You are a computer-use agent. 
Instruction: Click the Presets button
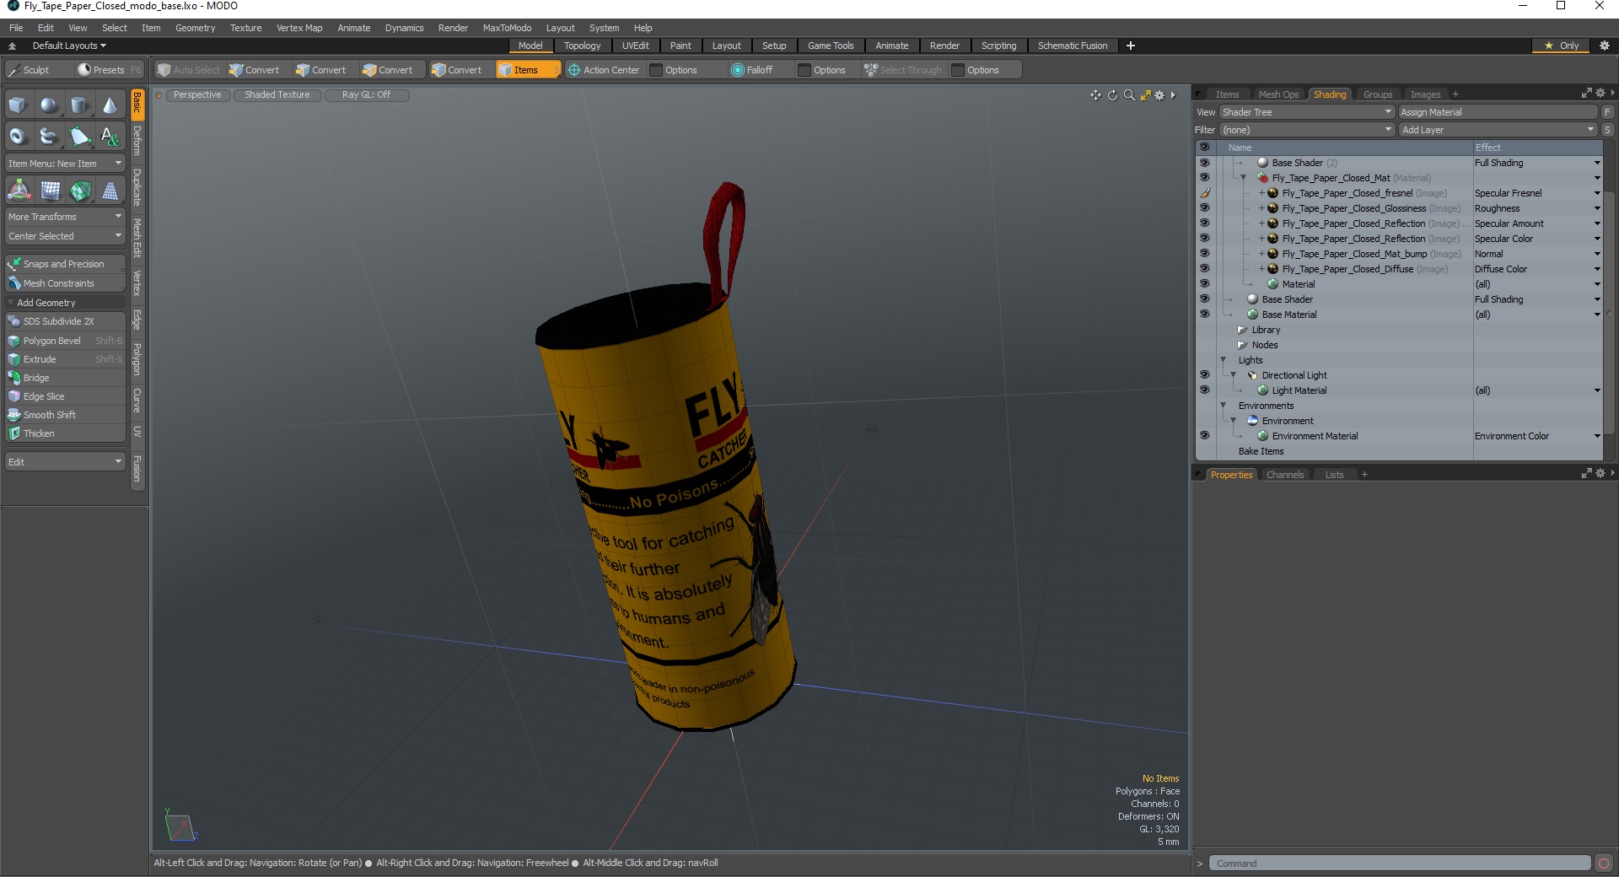[x=109, y=70]
